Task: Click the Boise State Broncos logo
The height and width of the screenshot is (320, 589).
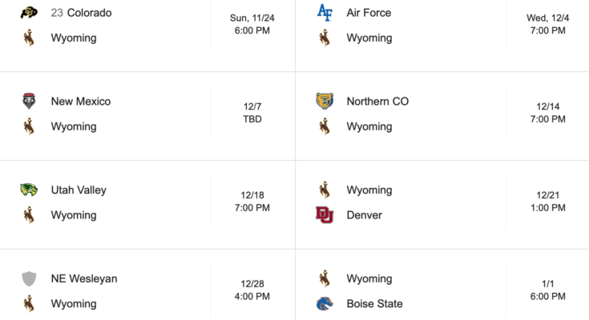Action: coord(325,304)
